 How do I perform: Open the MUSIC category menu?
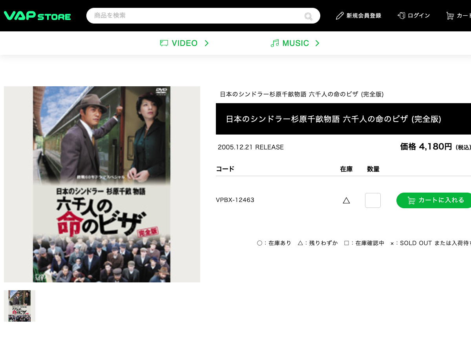coord(295,43)
